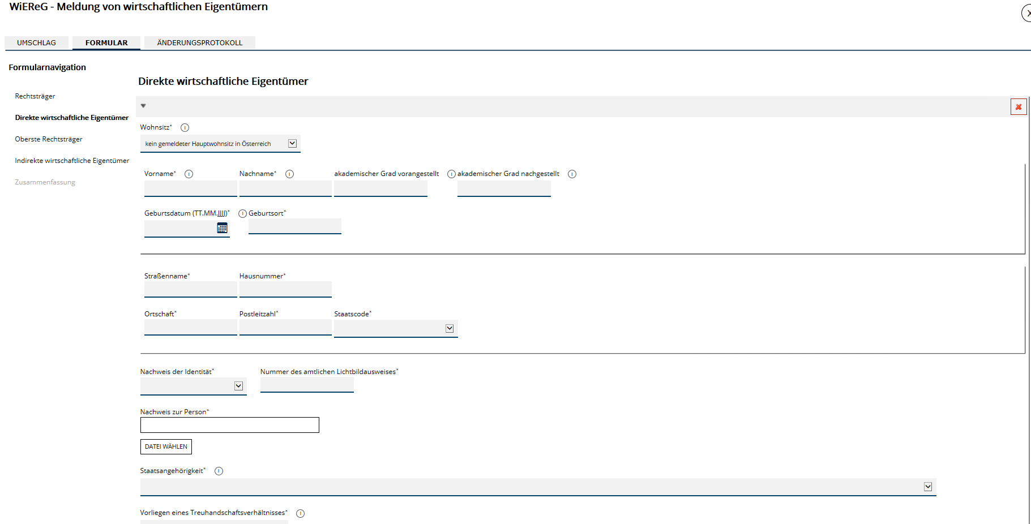This screenshot has height=524, width=1031.
Task: Open the Staatsangehörigkeit dropdown list
Action: [927, 487]
